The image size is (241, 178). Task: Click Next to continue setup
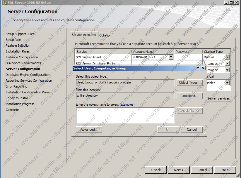tap(179, 170)
